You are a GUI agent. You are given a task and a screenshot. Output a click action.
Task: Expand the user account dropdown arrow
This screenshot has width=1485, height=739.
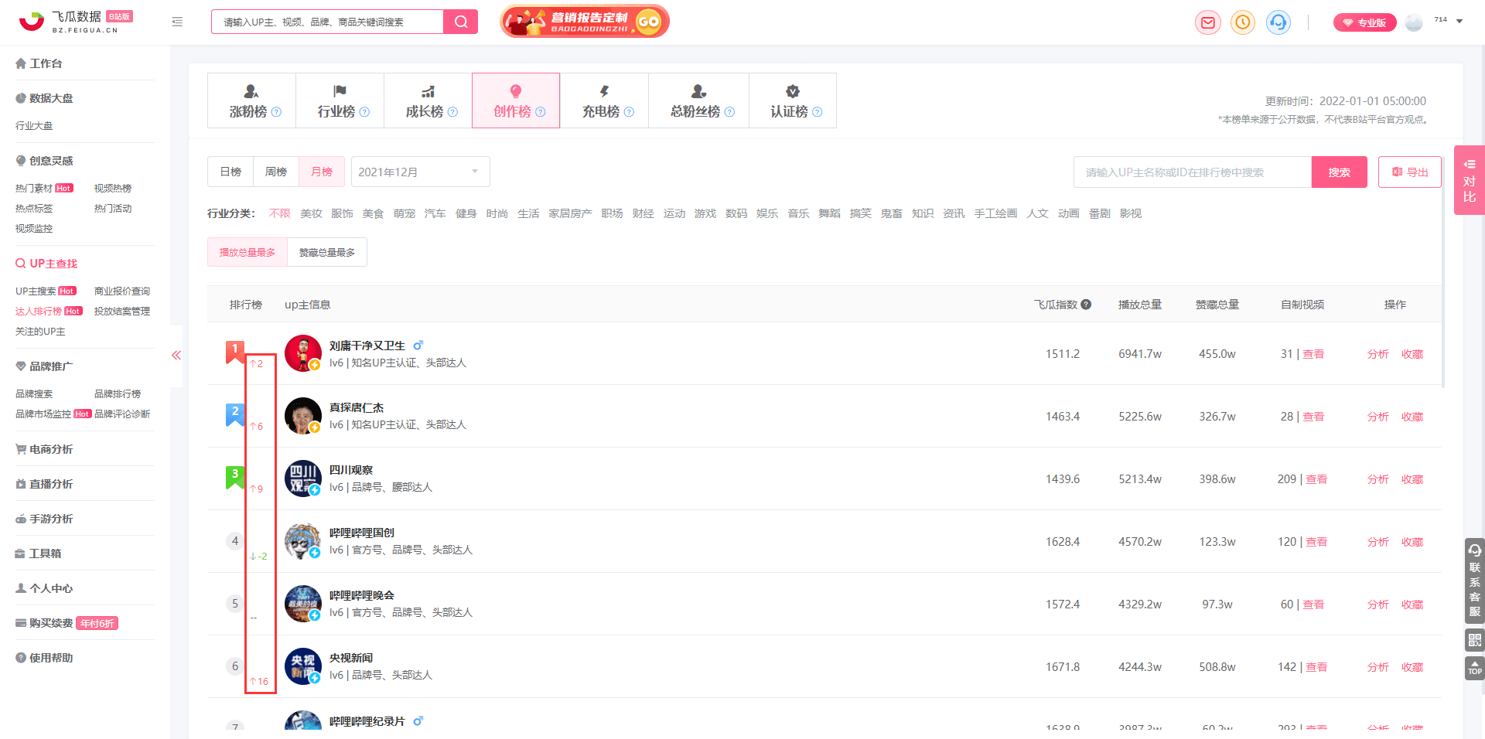pyautogui.click(x=1459, y=22)
